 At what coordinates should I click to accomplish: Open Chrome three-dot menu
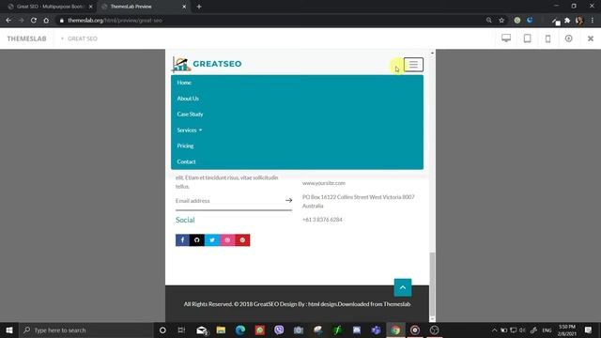pos(593,21)
